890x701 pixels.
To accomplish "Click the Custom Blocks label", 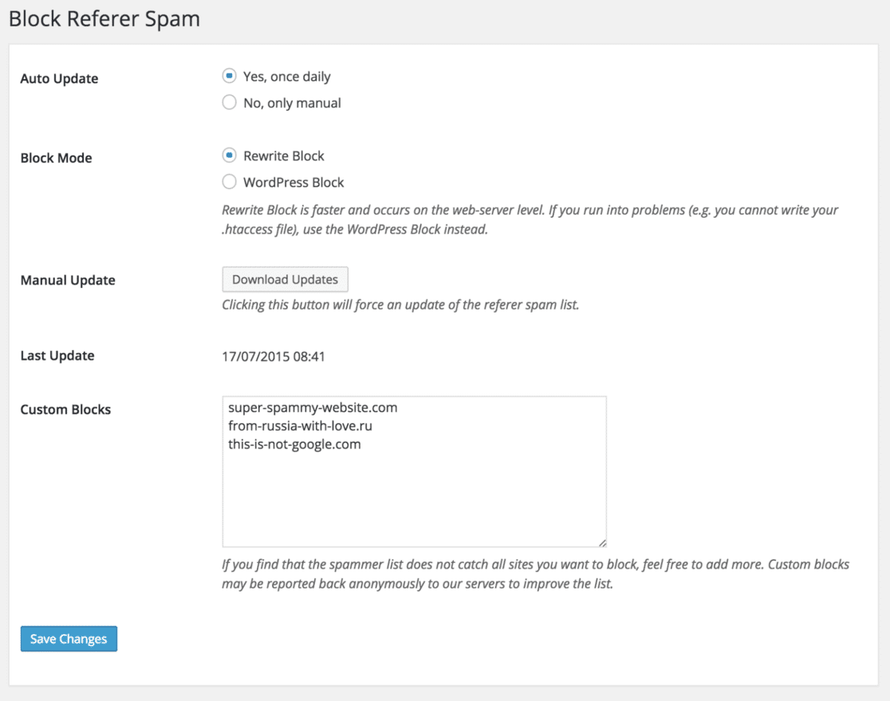I will tap(65, 409).
